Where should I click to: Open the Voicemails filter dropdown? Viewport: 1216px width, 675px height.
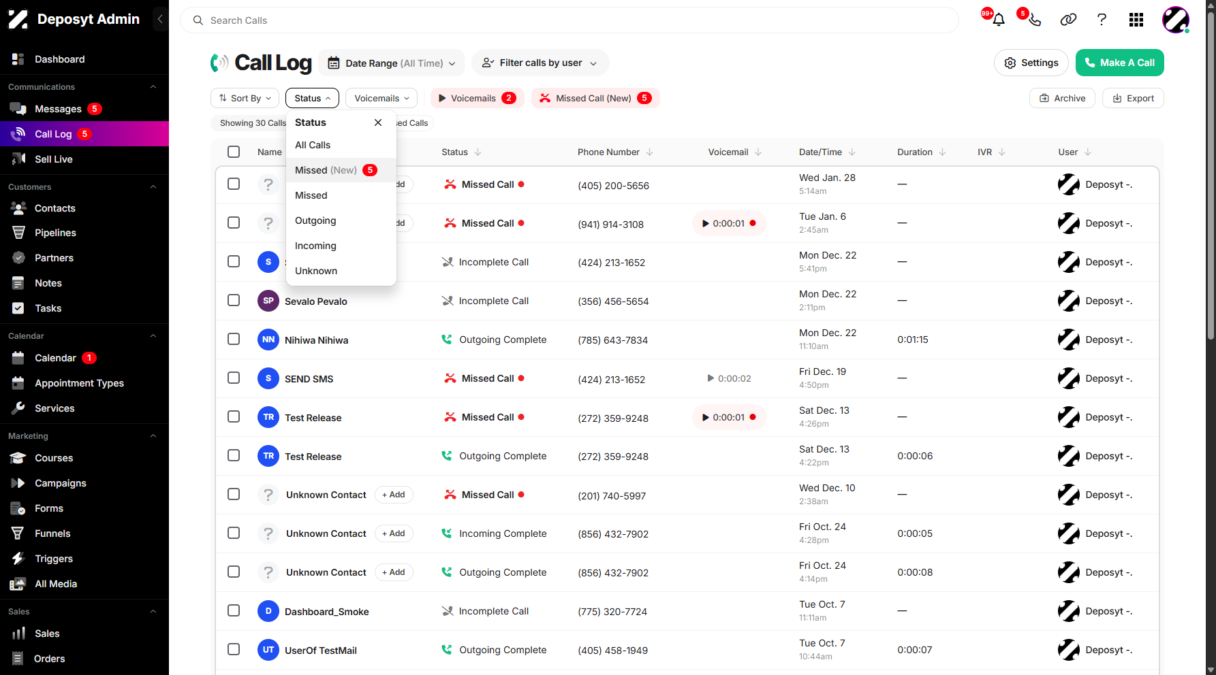pyautogui.click(x=381, y=98)
